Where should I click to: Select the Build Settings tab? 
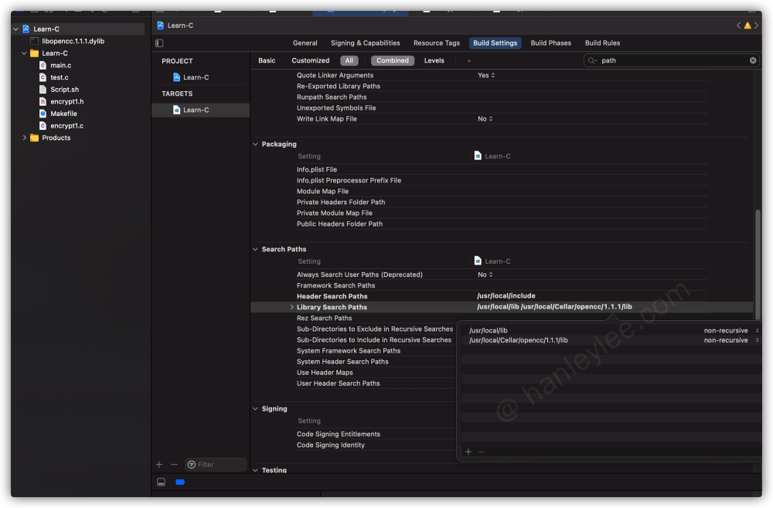(495, 43)
